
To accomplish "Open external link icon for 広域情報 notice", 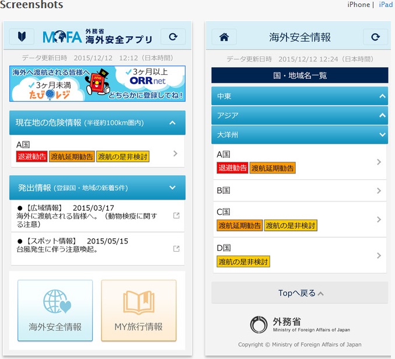I will (x=176, y=215).
